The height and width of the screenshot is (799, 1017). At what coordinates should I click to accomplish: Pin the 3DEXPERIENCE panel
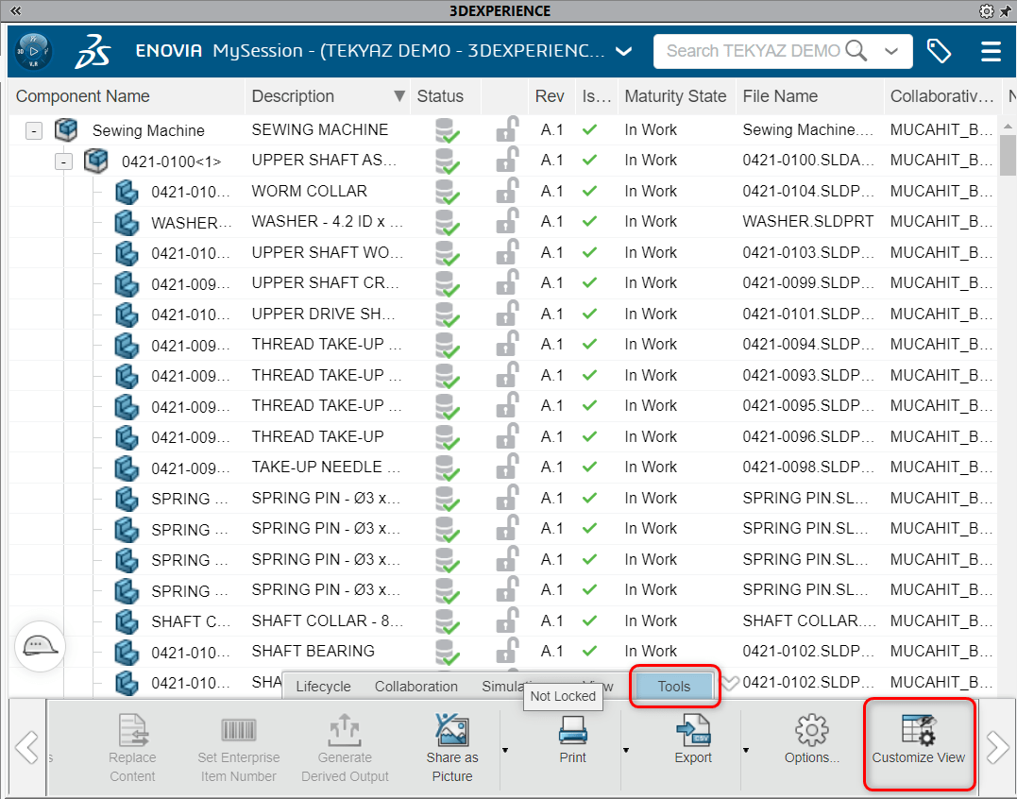point(1006,11)
